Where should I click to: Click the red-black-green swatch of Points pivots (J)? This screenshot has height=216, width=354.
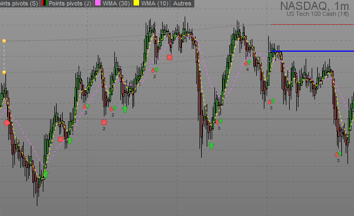click(x=45, y=3)
